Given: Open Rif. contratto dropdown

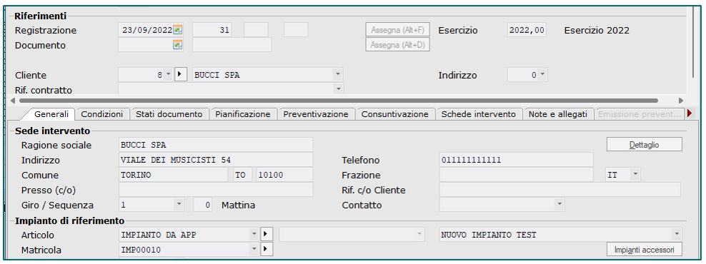Looking at the screenshot, I should (x=338, y=89).
